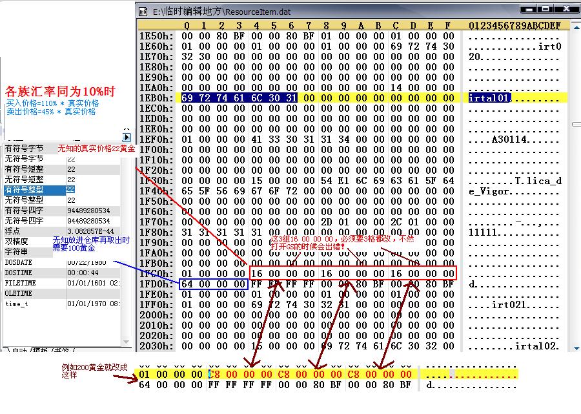Click the application icon in the title bar
Viewport: 581px width, 414px height.
pos(143,11)
